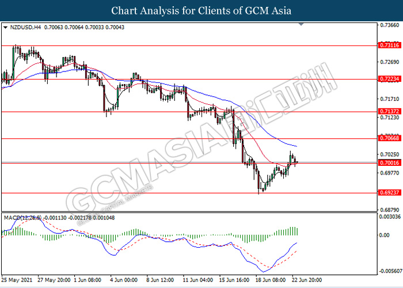Click the 25 May 2021 date label
The height and width of the screenshot is (288, 403).
point(17,280)
